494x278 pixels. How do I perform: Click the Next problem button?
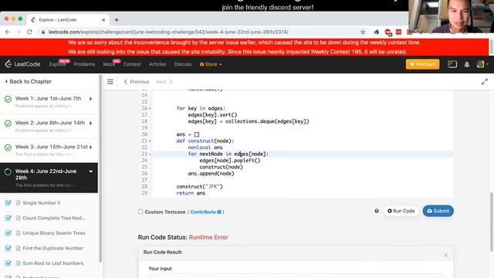(164, 82)
